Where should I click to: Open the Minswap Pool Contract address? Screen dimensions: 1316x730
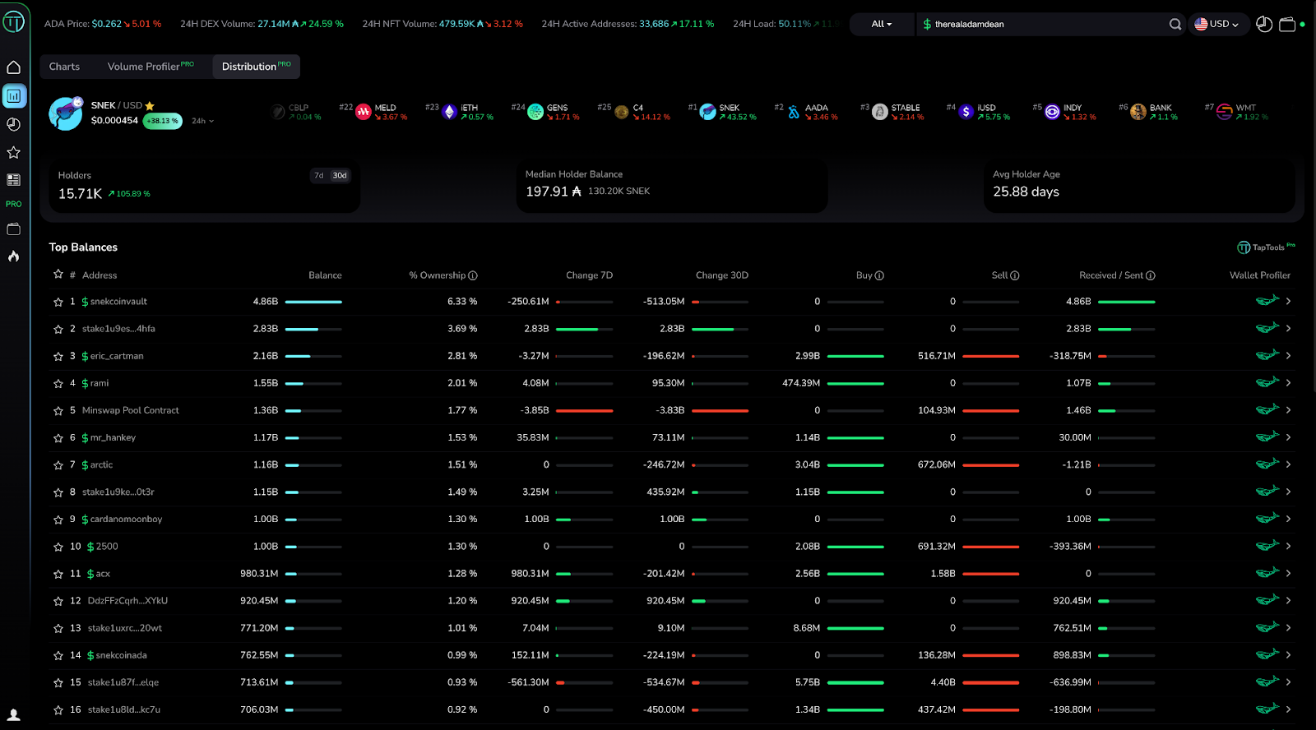130,410
